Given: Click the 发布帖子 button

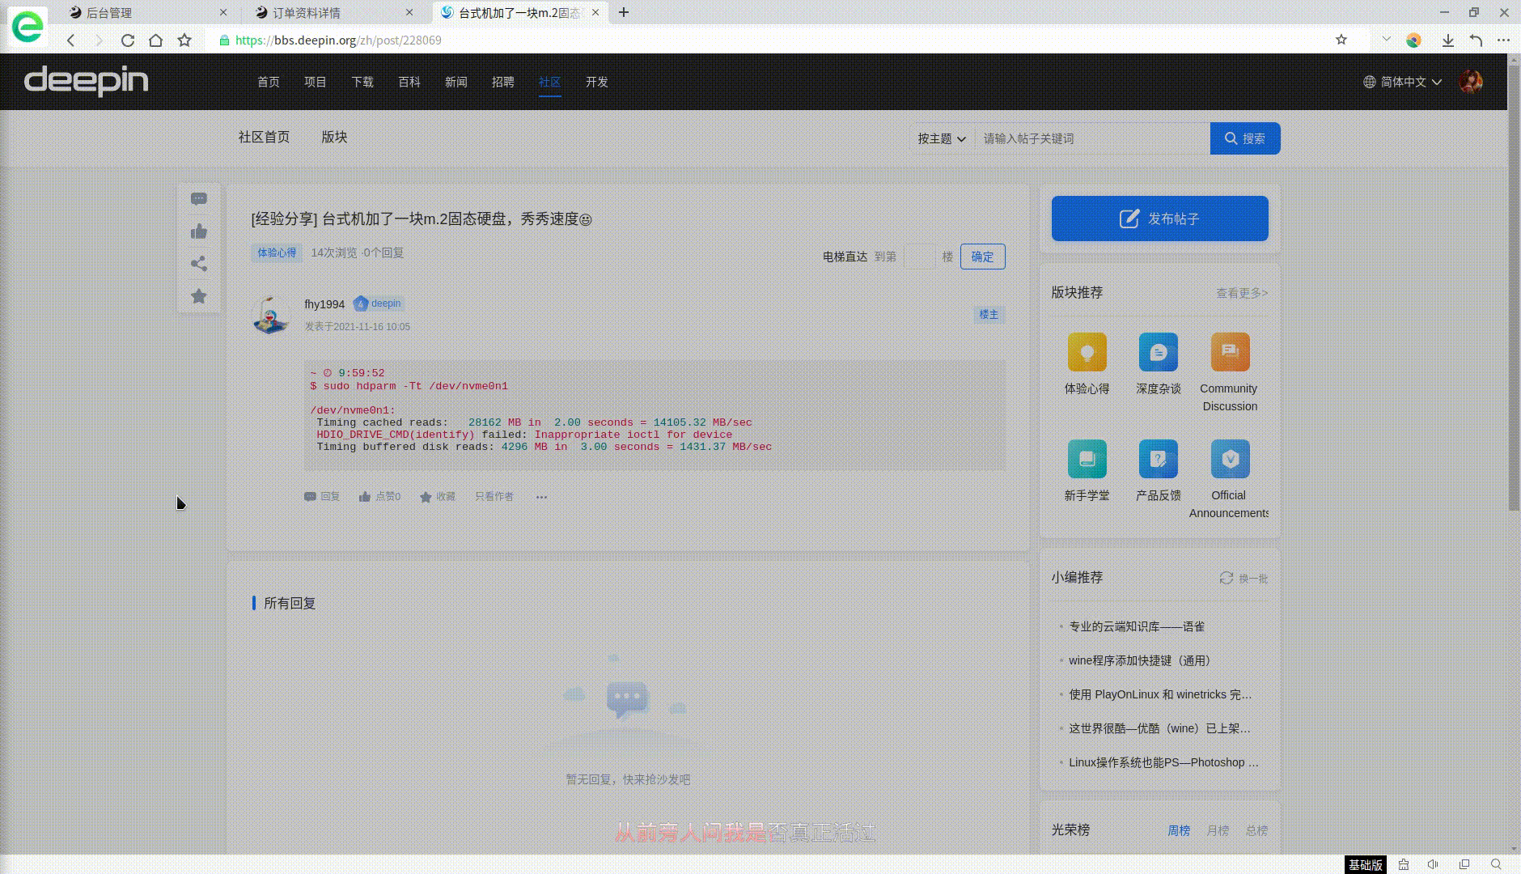Looking at the screenshot, I should pos(1159,218).
